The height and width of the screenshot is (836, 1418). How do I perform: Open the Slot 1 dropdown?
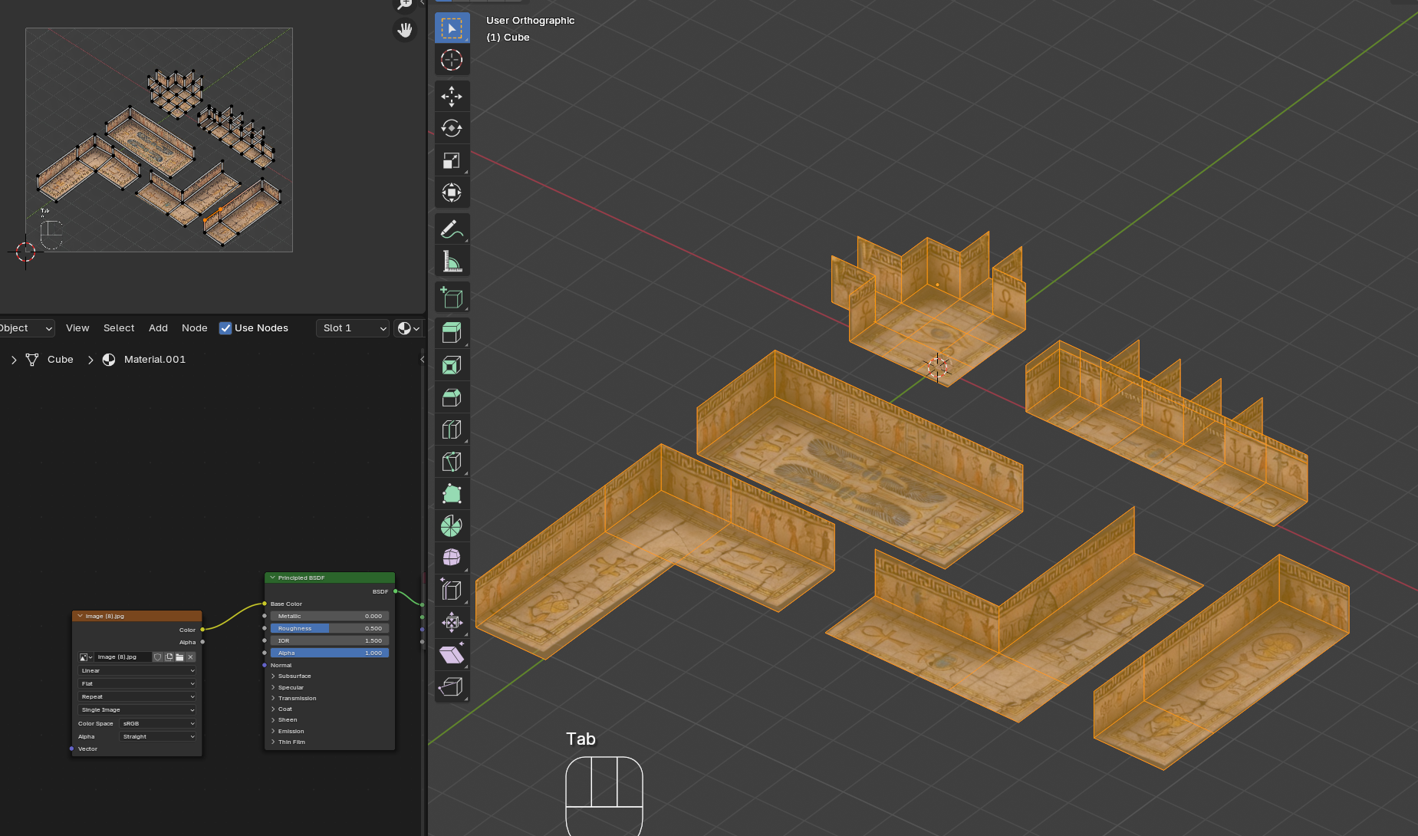click(353, 328)
